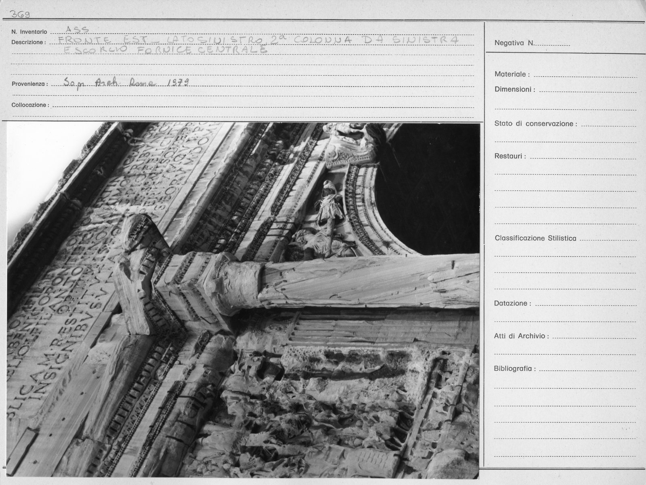Open the black-and-white arch photograph
Image resolution: width=646 pixels, height=485 pixels.
tap(243, 299)
